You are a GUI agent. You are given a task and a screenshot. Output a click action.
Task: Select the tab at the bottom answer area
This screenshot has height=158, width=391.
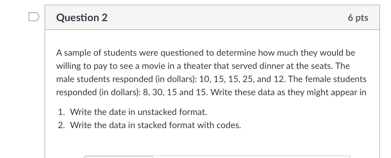118,157
